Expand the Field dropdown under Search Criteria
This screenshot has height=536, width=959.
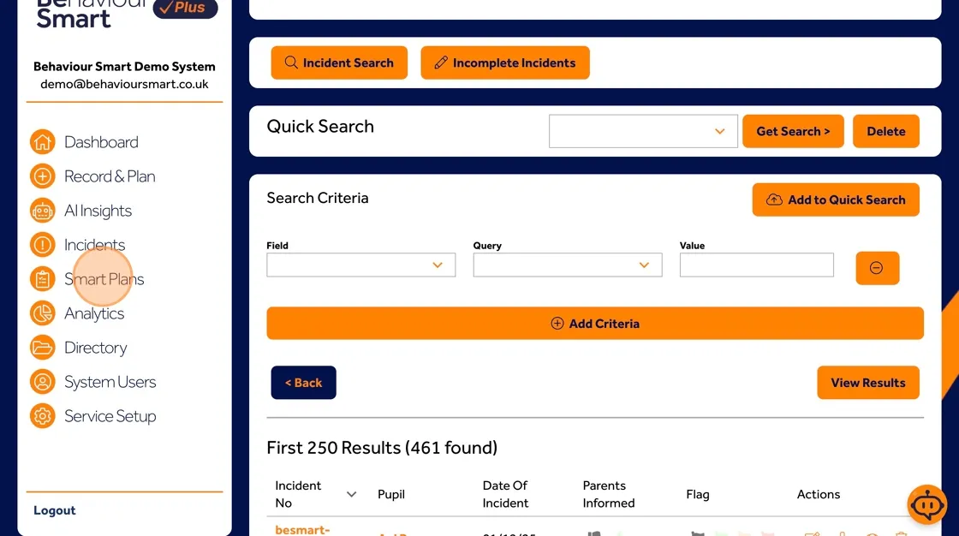click(360, 265)
